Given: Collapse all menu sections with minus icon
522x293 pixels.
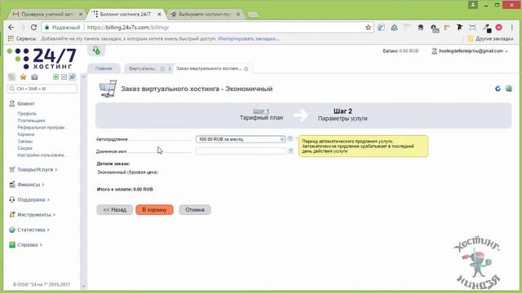Looking at the screenshot, I should (x=64, y=77).
